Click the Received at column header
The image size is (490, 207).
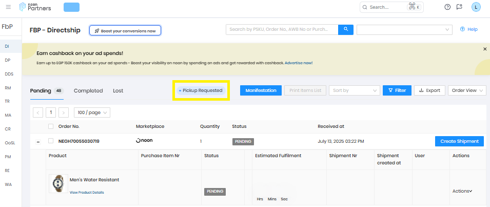click(x=331, y=126)
